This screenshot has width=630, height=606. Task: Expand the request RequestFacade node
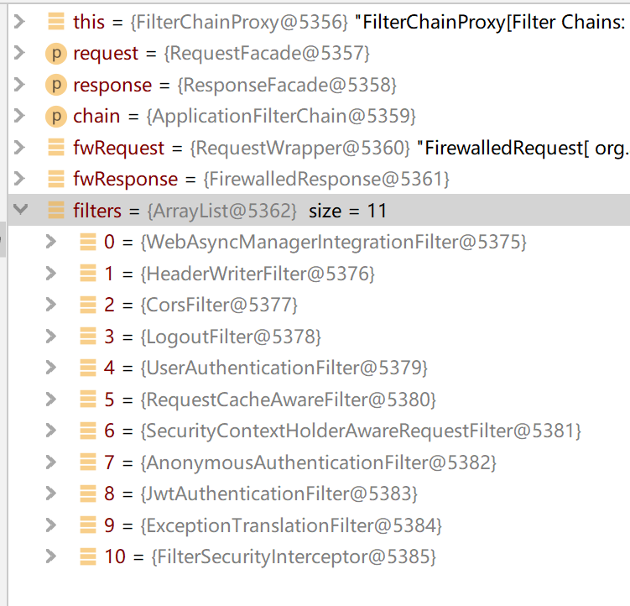(x=21, y=54)
